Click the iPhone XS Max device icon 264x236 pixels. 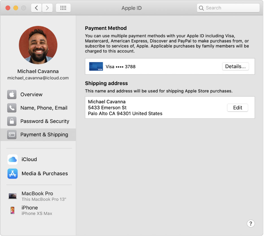coord(12,210)
